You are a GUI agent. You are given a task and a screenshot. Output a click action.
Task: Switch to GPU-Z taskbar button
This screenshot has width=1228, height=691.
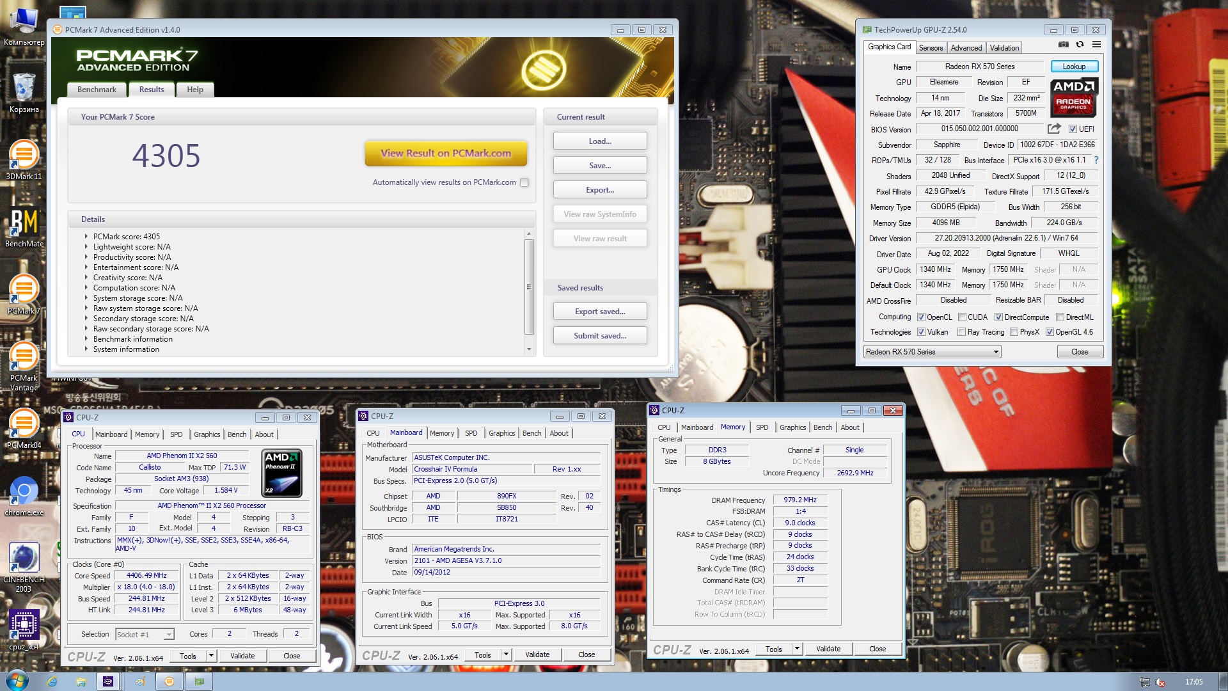click(200, 681)
